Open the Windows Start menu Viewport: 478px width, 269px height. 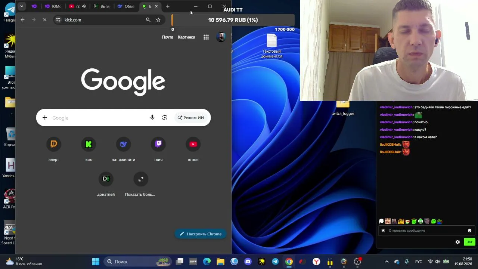96,262
